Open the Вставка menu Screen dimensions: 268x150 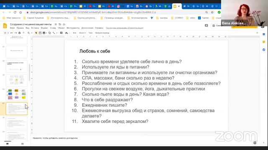pyautogui.click(x=35, y=28)
